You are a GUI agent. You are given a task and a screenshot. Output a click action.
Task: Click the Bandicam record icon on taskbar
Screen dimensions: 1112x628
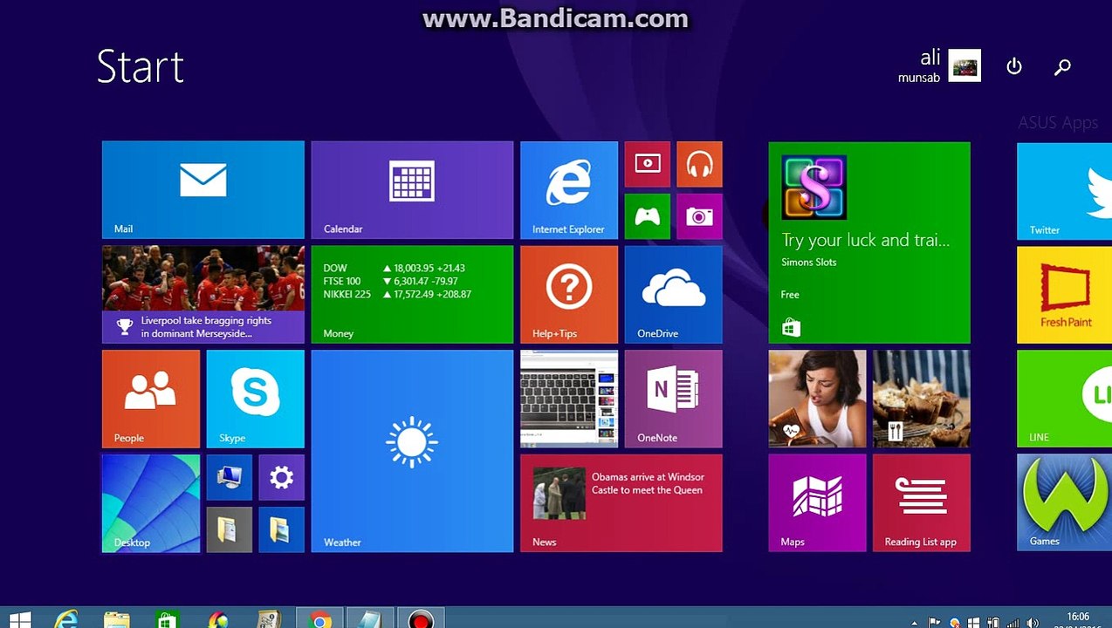click(421, 619)
